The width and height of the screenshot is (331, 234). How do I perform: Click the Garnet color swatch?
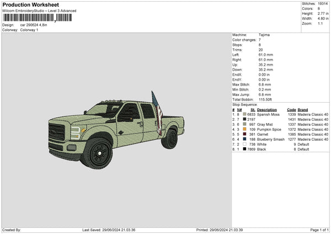tap(244, 134)
